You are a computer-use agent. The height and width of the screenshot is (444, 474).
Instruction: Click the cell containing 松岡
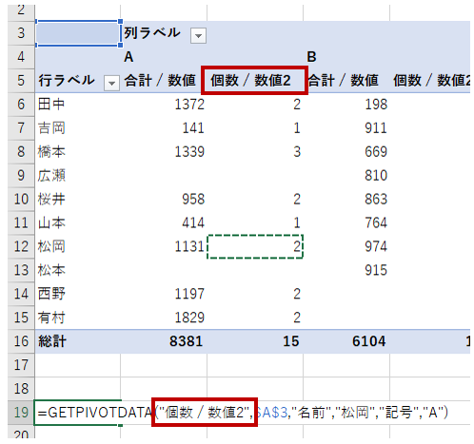(51, 246)
